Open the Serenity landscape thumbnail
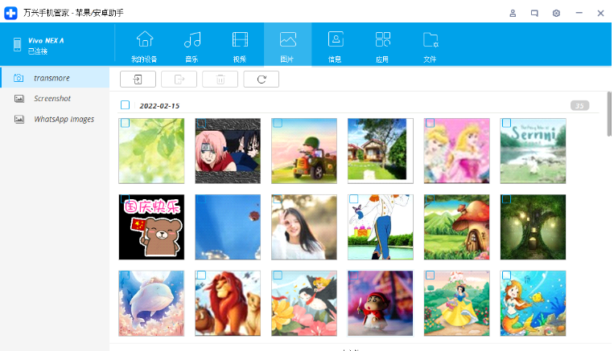 pos(533,151)
